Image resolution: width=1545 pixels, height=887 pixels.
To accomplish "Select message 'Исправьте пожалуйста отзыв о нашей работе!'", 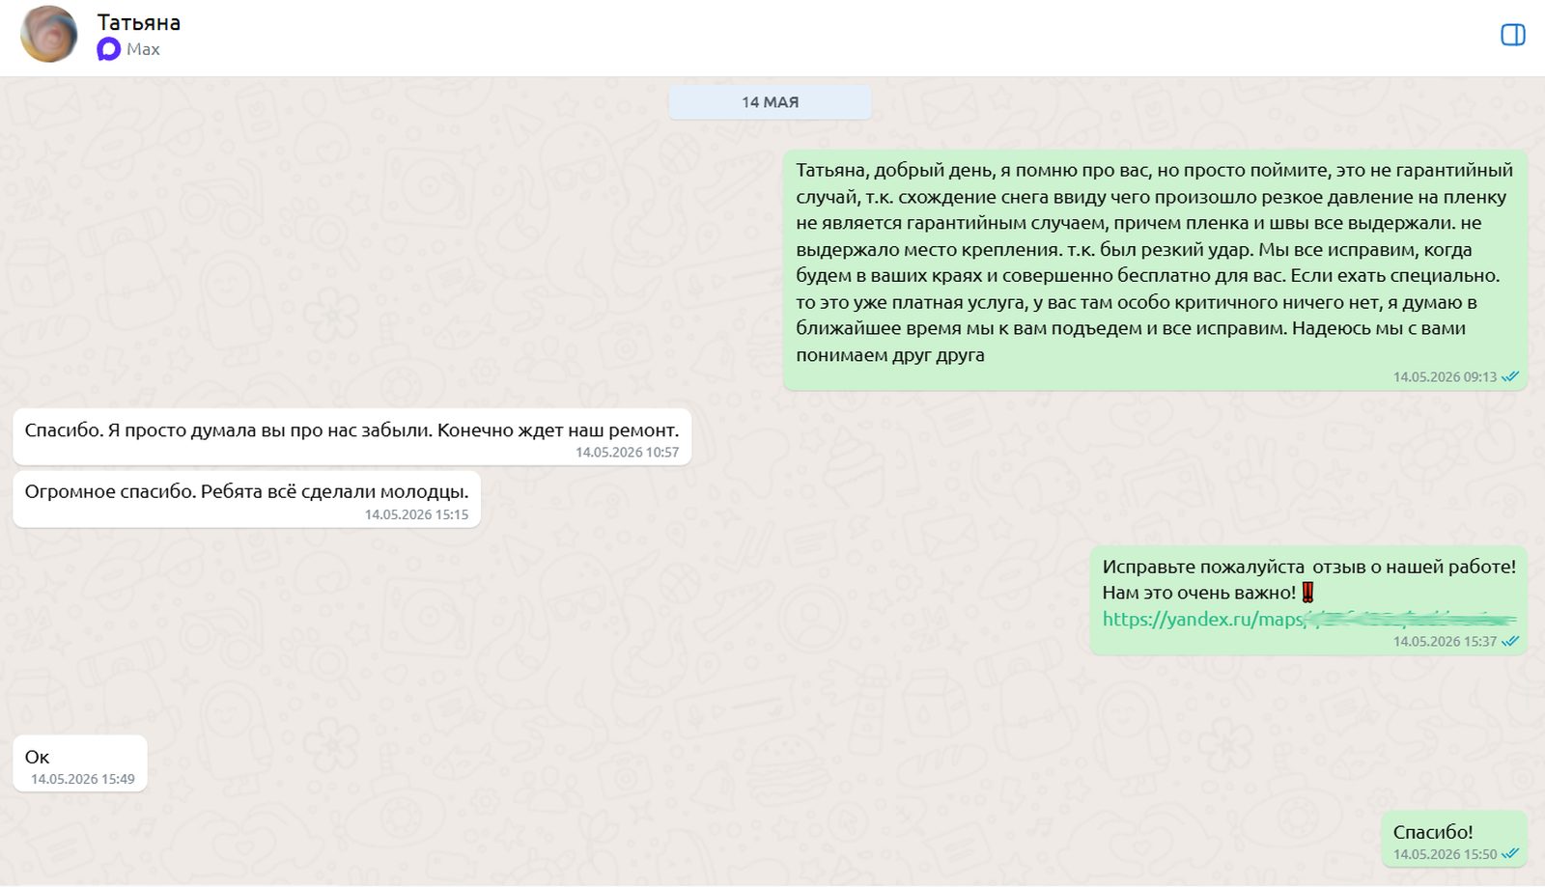I will coord(1308,600).
